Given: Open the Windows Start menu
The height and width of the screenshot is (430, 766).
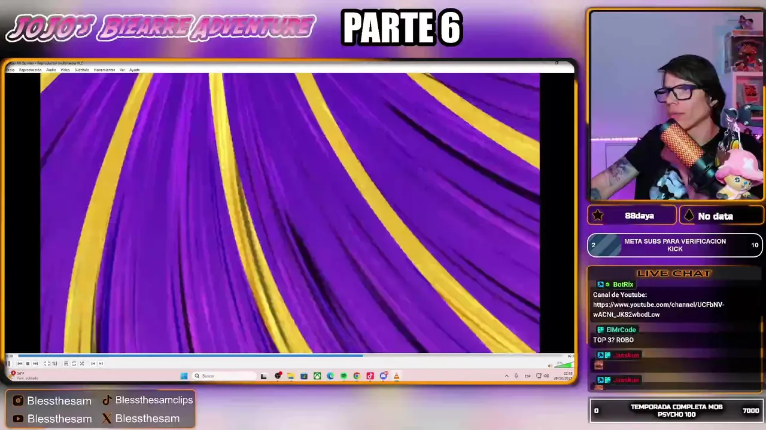Looking at the screenshot, I should 184,376.
